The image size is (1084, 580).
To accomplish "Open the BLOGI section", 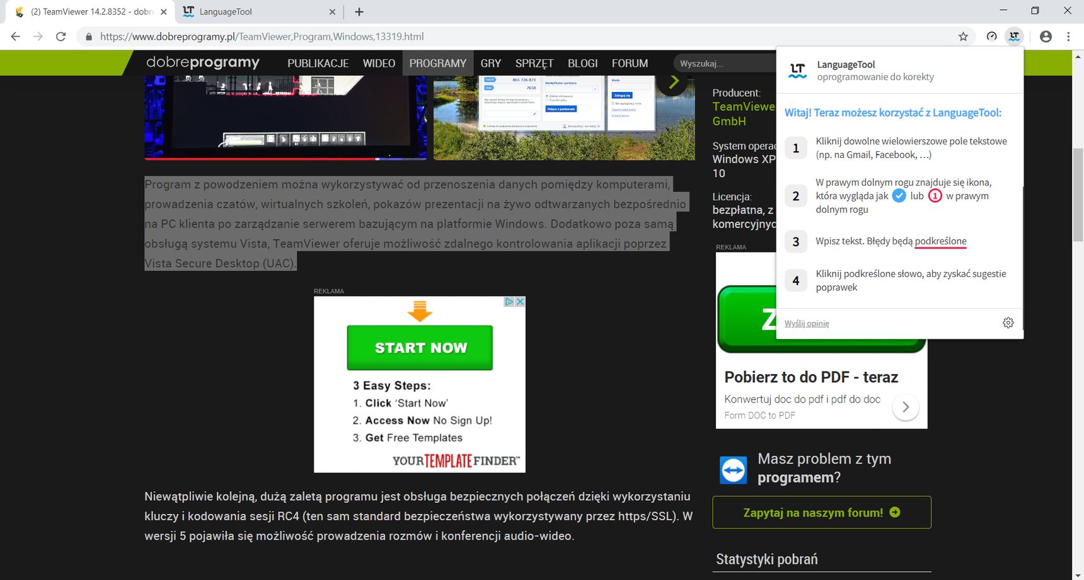I will point(583,63).
